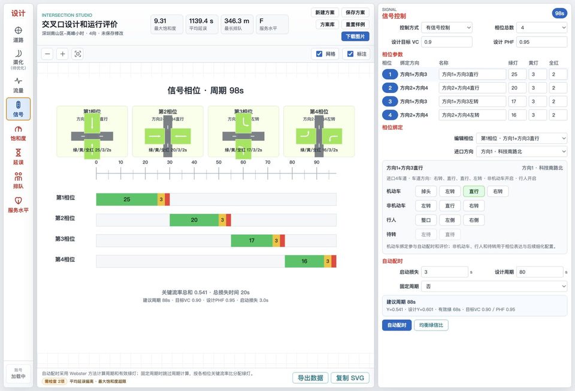Open the 流量 (flow) section in the sidebar
The image size is (575, 391).
[18, 85]
